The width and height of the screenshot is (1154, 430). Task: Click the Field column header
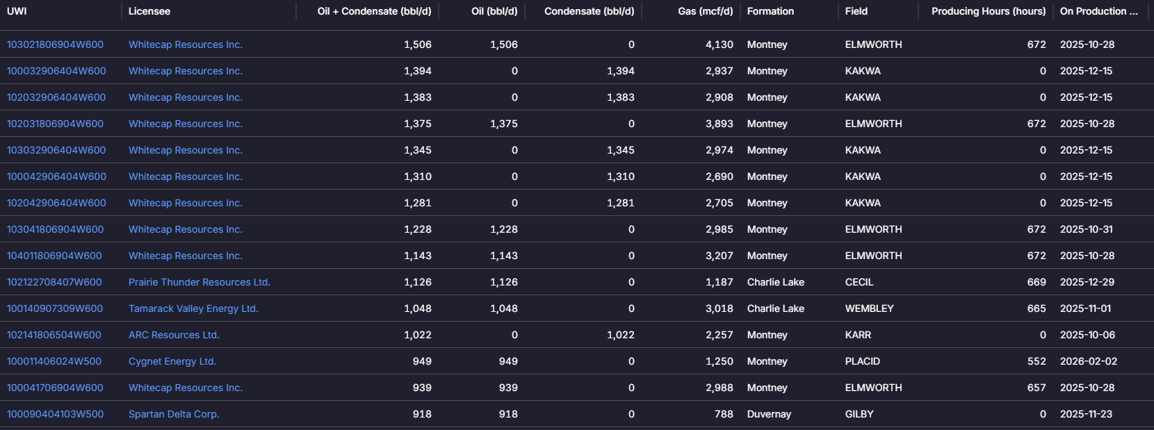[856, 11]
